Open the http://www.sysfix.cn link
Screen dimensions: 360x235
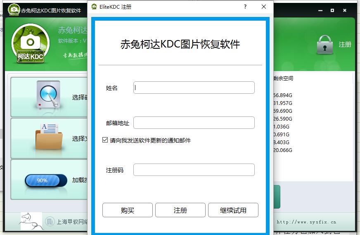[306, 222]
